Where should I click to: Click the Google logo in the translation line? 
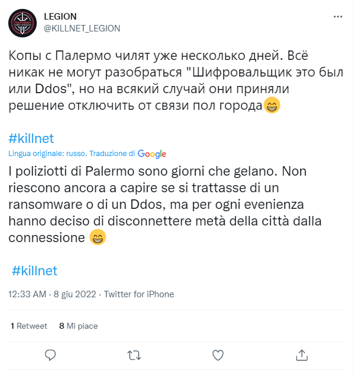(x=152, y=154)
